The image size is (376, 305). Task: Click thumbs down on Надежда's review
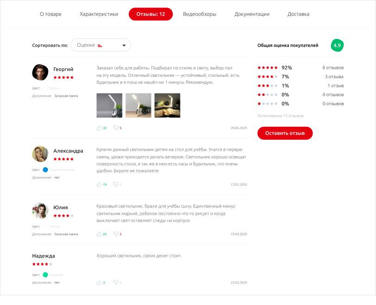coord(116,282)
